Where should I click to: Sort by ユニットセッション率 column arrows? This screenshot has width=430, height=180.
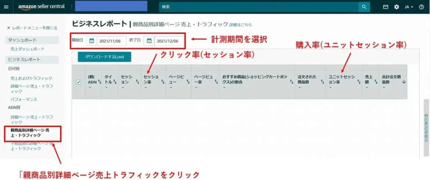click(359, 82)
